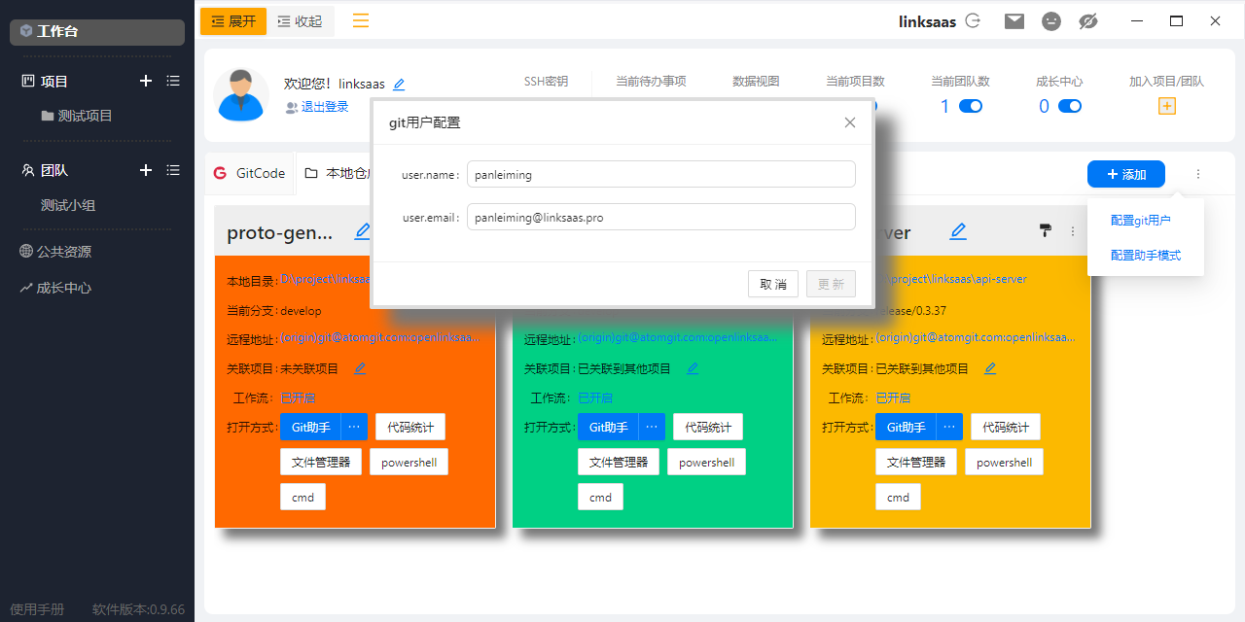Expand Git助手 dropdown dots on yellow card
1245x622 pixels.
pos(949,427)
